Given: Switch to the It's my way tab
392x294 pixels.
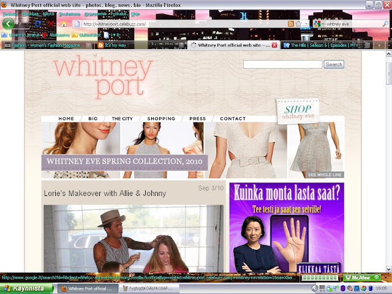Looking at the screenshot, I should tap(140, 45).
